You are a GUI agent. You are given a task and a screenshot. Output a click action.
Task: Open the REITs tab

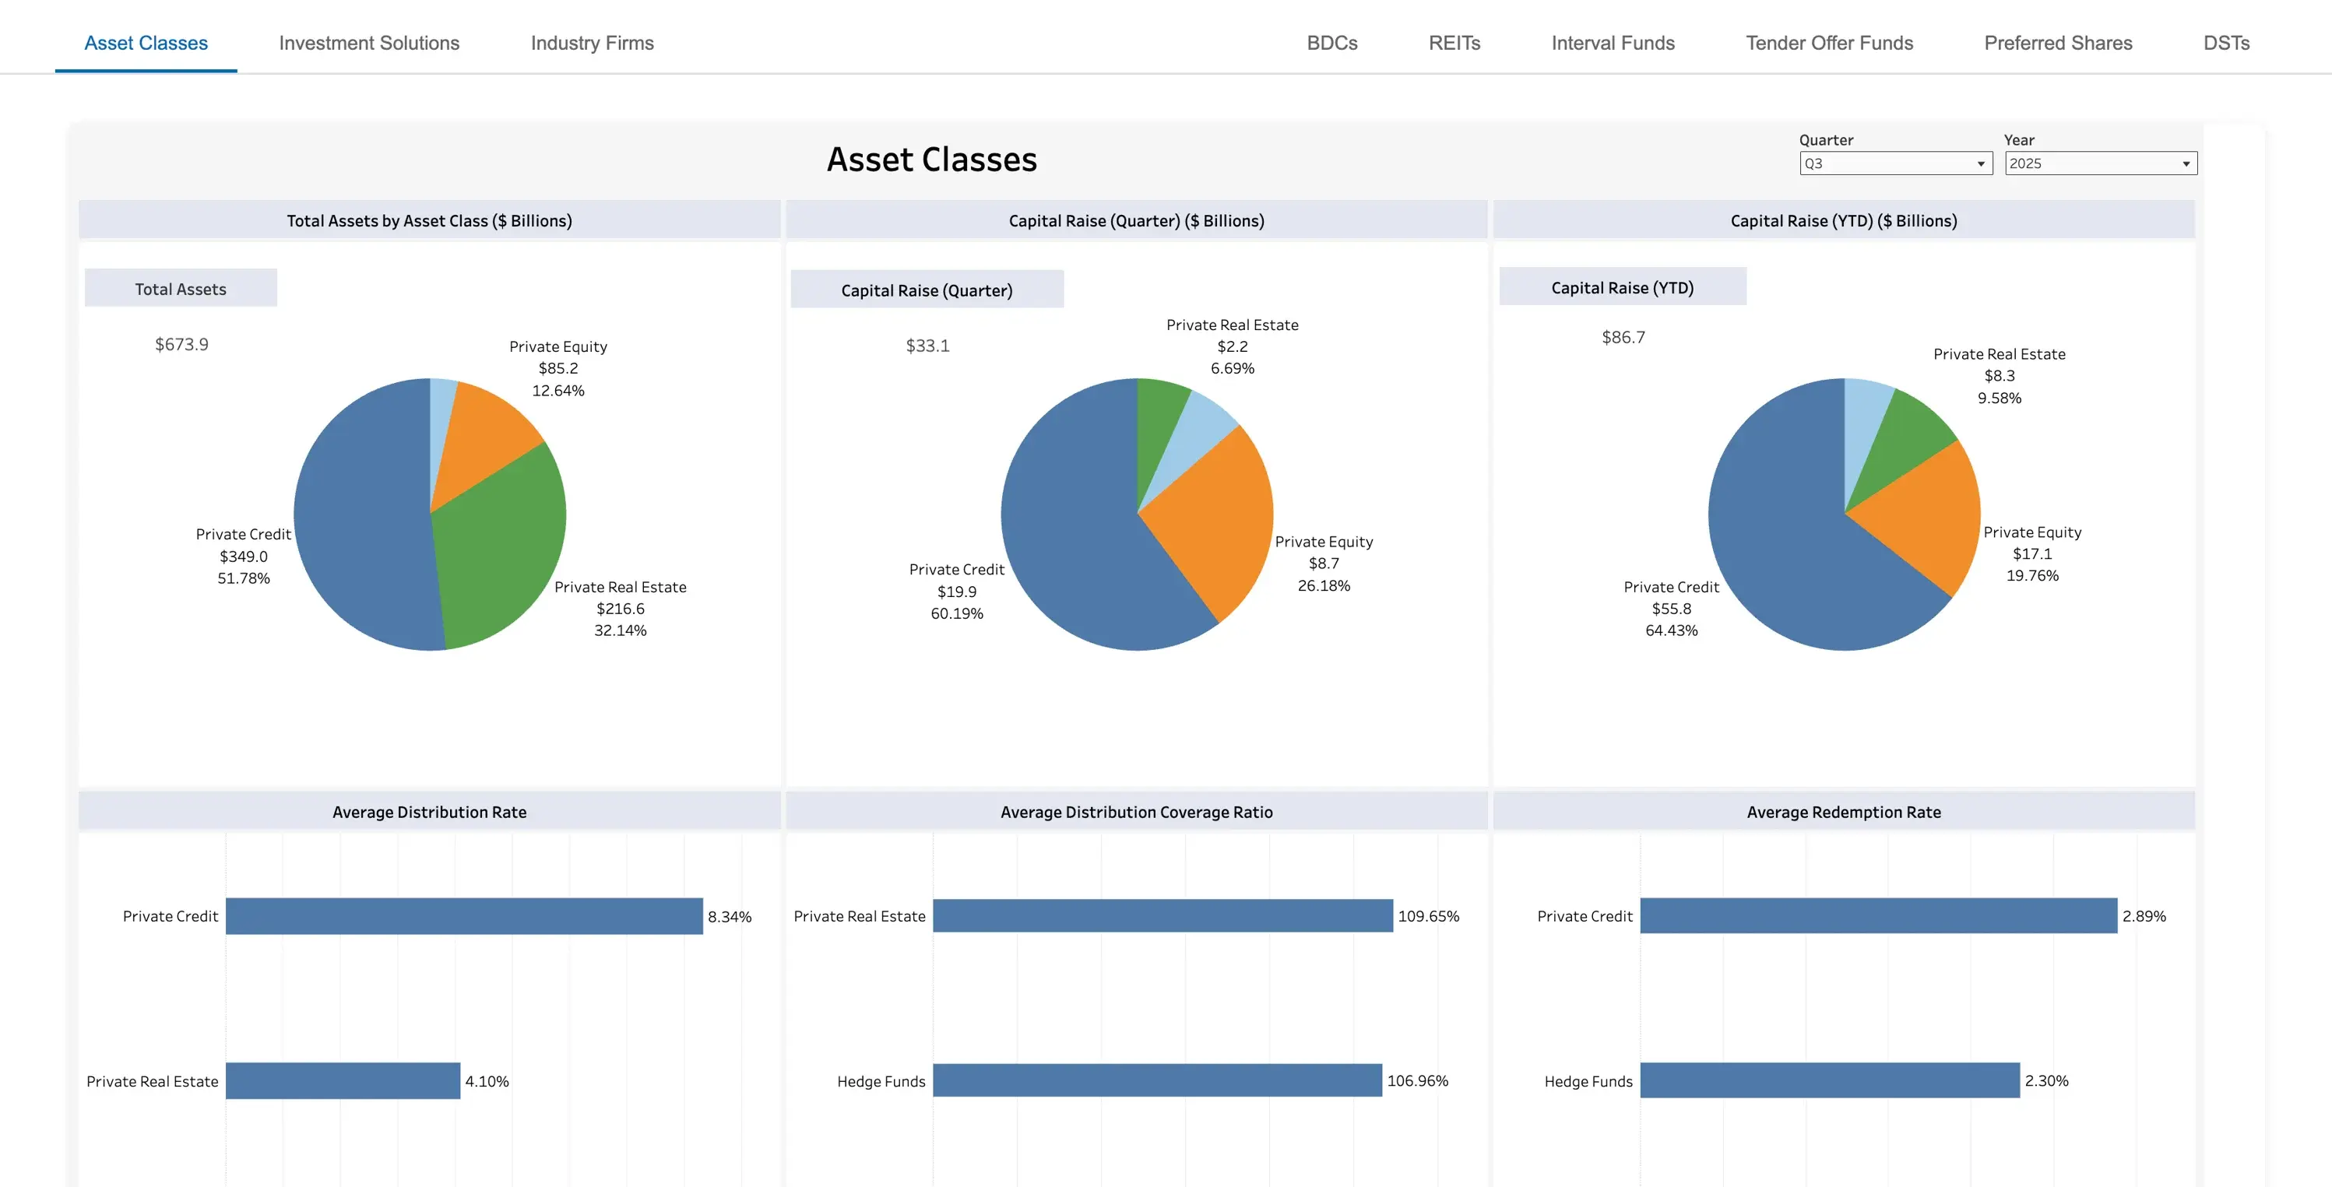pos(1454,43)
